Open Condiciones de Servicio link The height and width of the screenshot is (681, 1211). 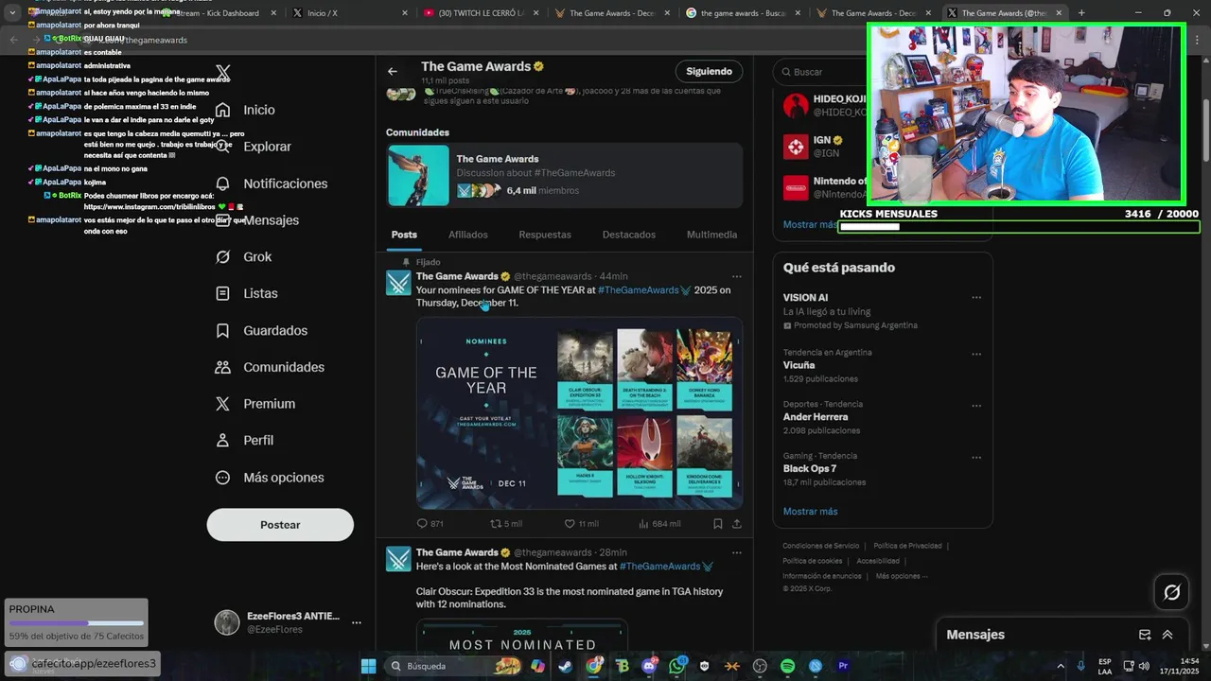(820, 546)
